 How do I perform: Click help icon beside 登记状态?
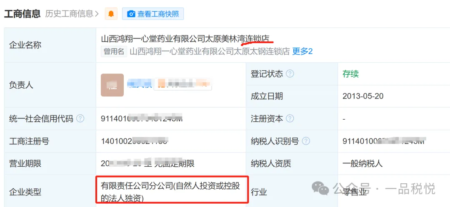click(x=290, y=74)
